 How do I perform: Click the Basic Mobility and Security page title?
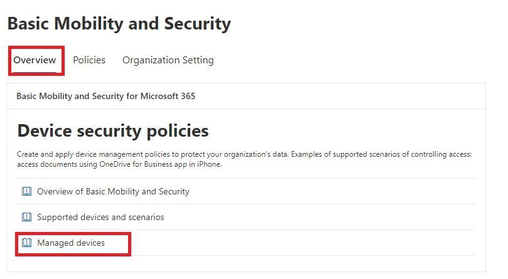(x=119, y=24)
